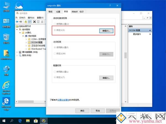Image resolution: width=166 pixels, height=124 pixels.
Task: Open the Network desktop icon
Action: pos(6,71)
